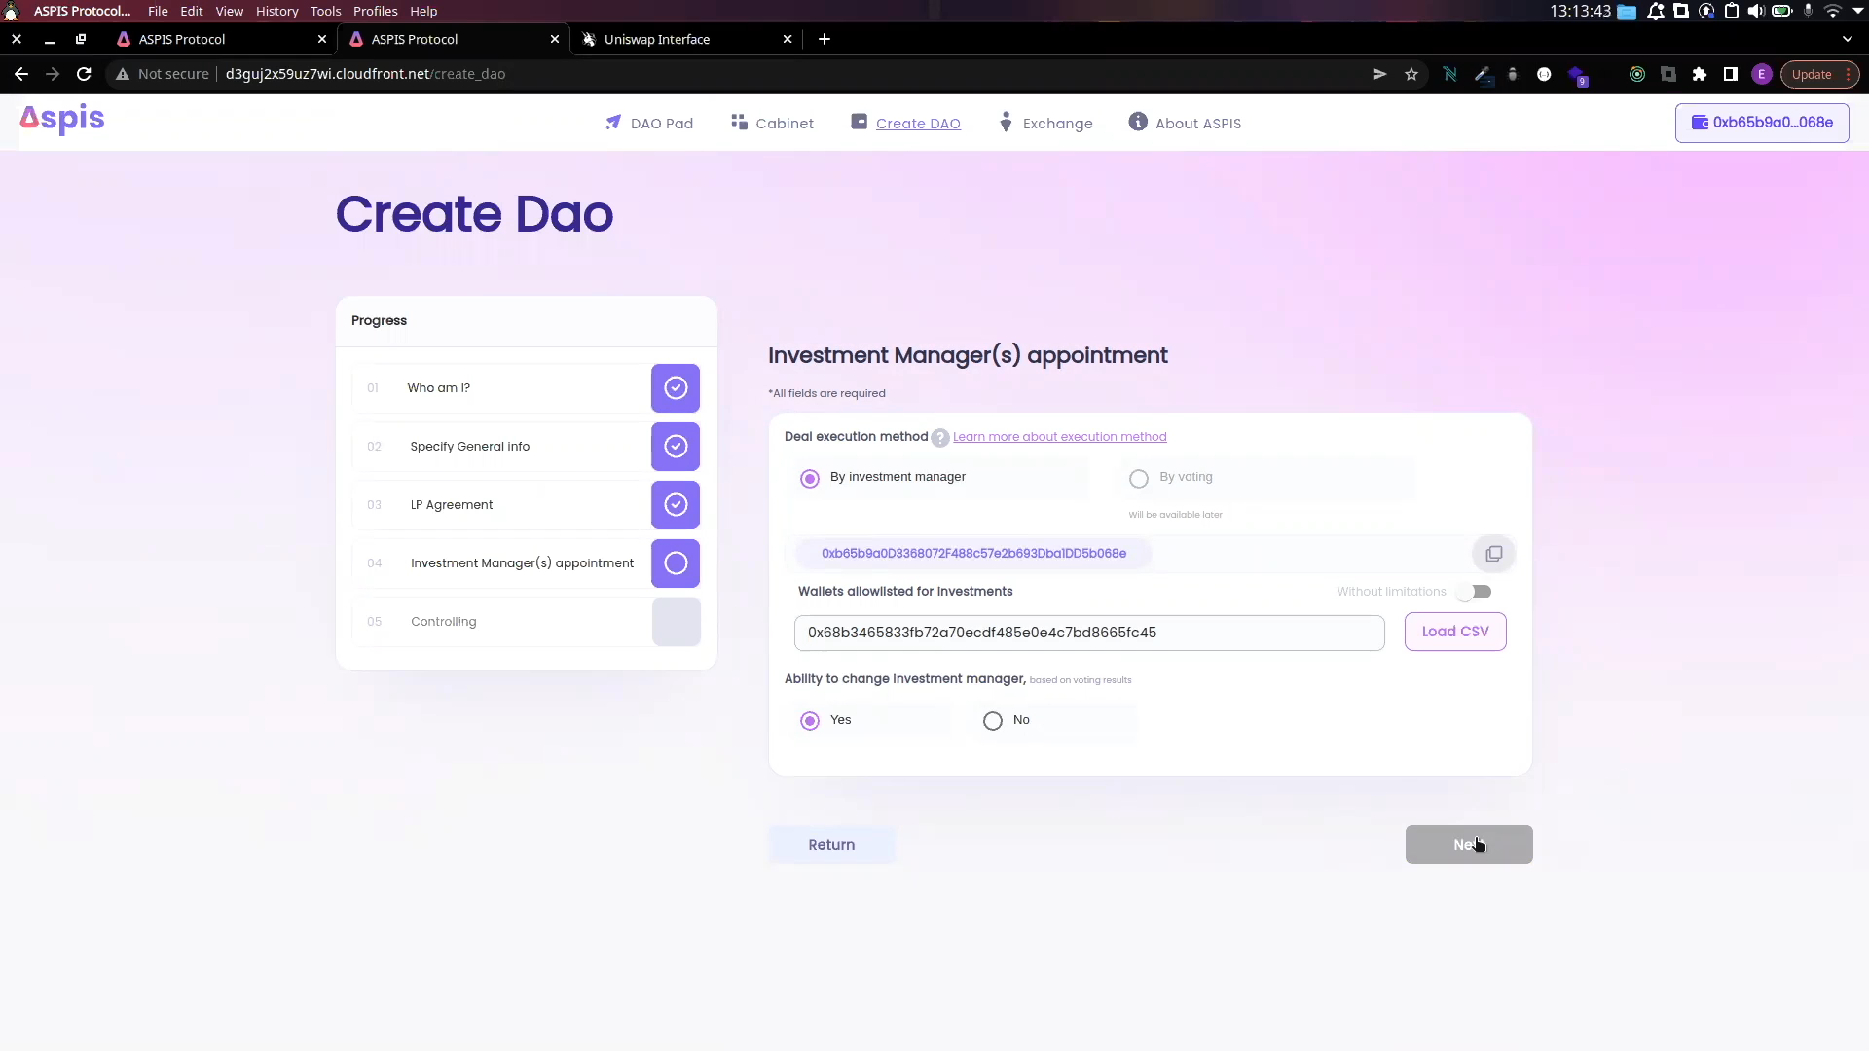Viewport: 1869px width, 1051px height.
Task: Go to Cabinet page
Action: point(773,124)
